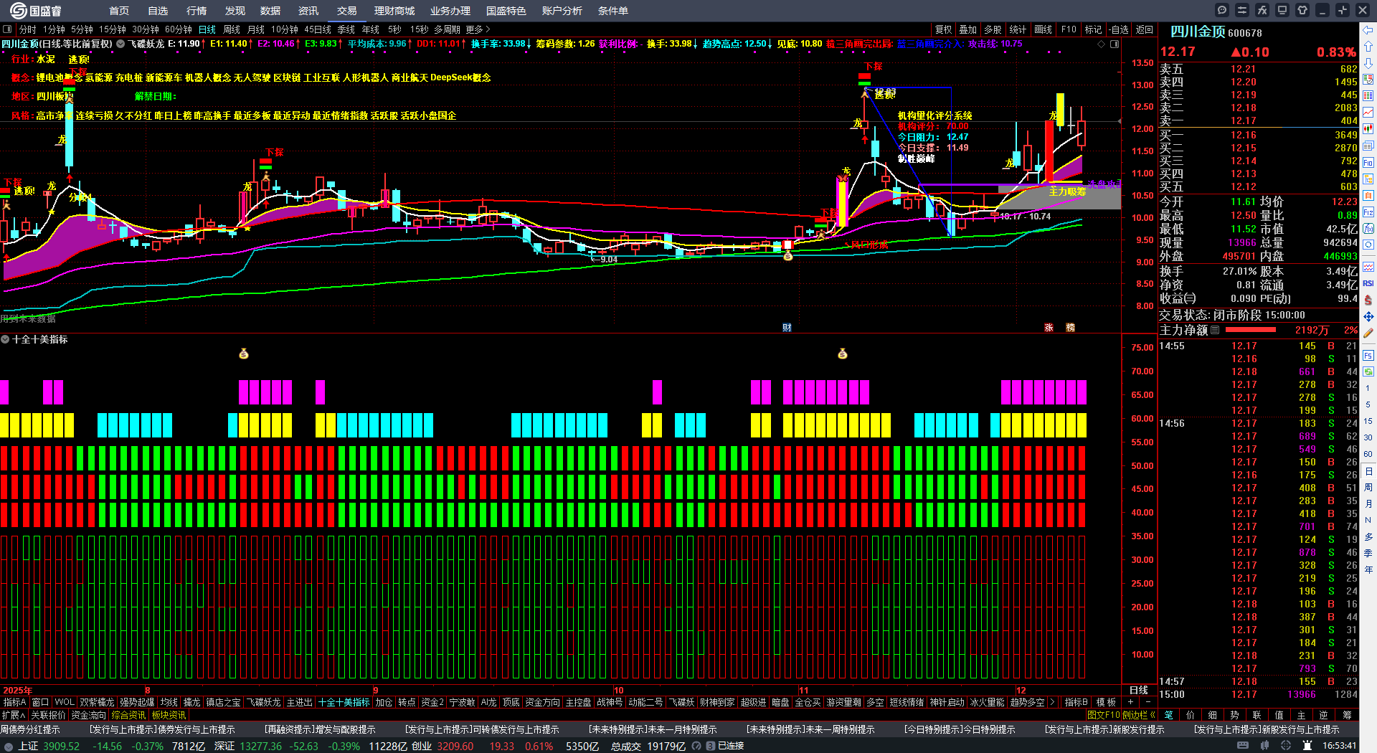This screenshot has height=753, width=1377.
Task: Click the F10 button above chart
Action: click(1069, 29)
